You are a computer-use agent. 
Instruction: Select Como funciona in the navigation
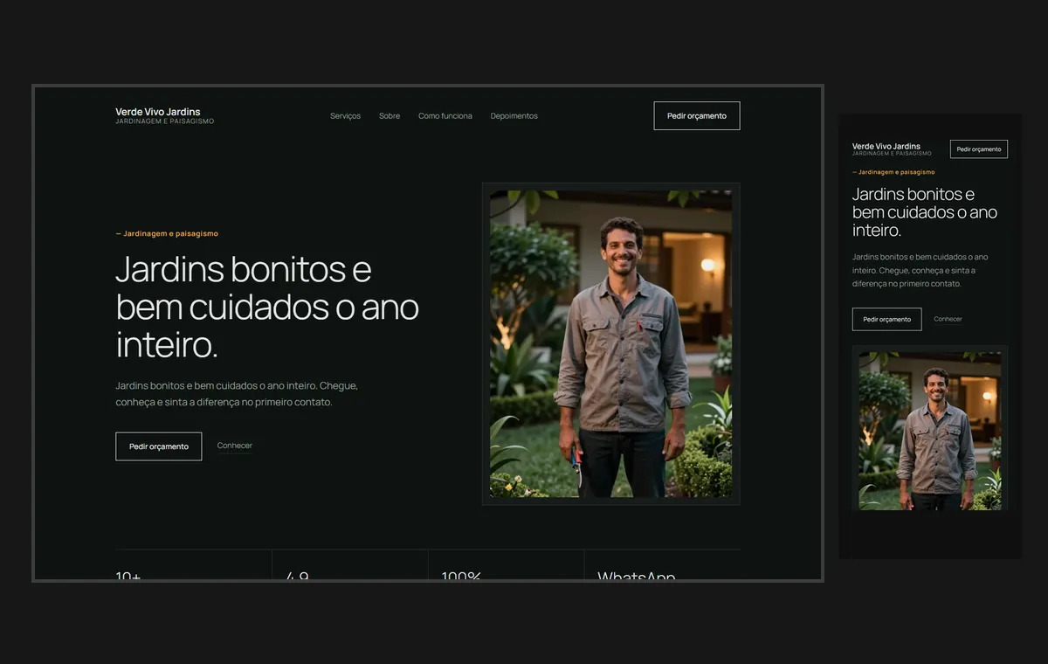(445, 116)
